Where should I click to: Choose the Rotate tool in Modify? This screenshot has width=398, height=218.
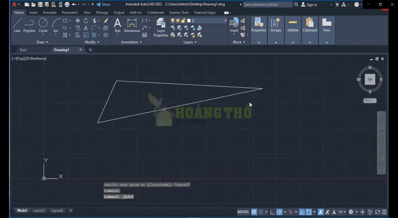pyautogui.click(x=86, y=21)
